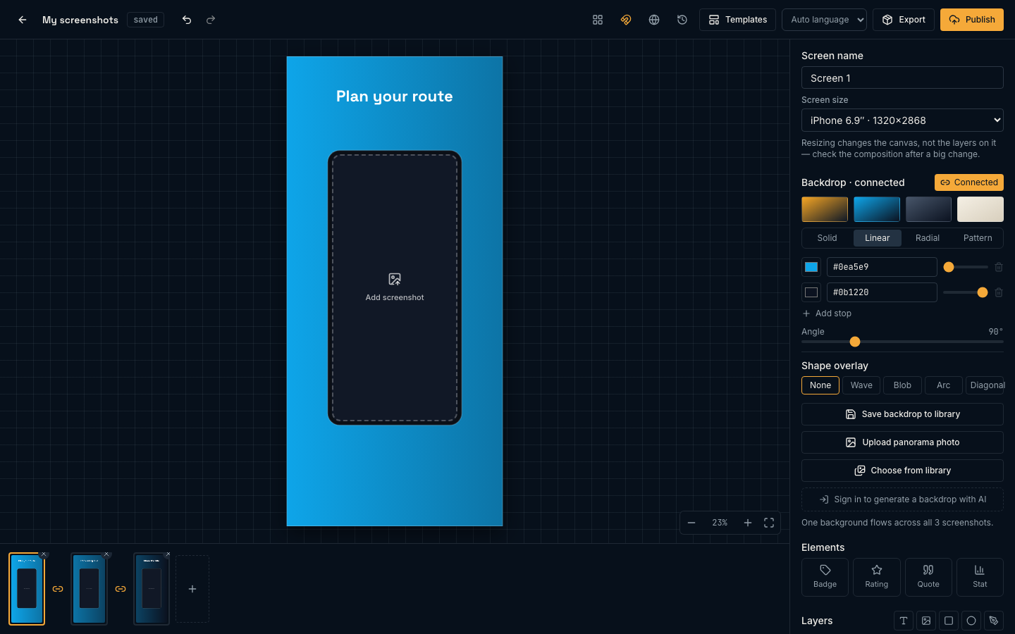Toggle the Connected backdrop button

point(969,182)
